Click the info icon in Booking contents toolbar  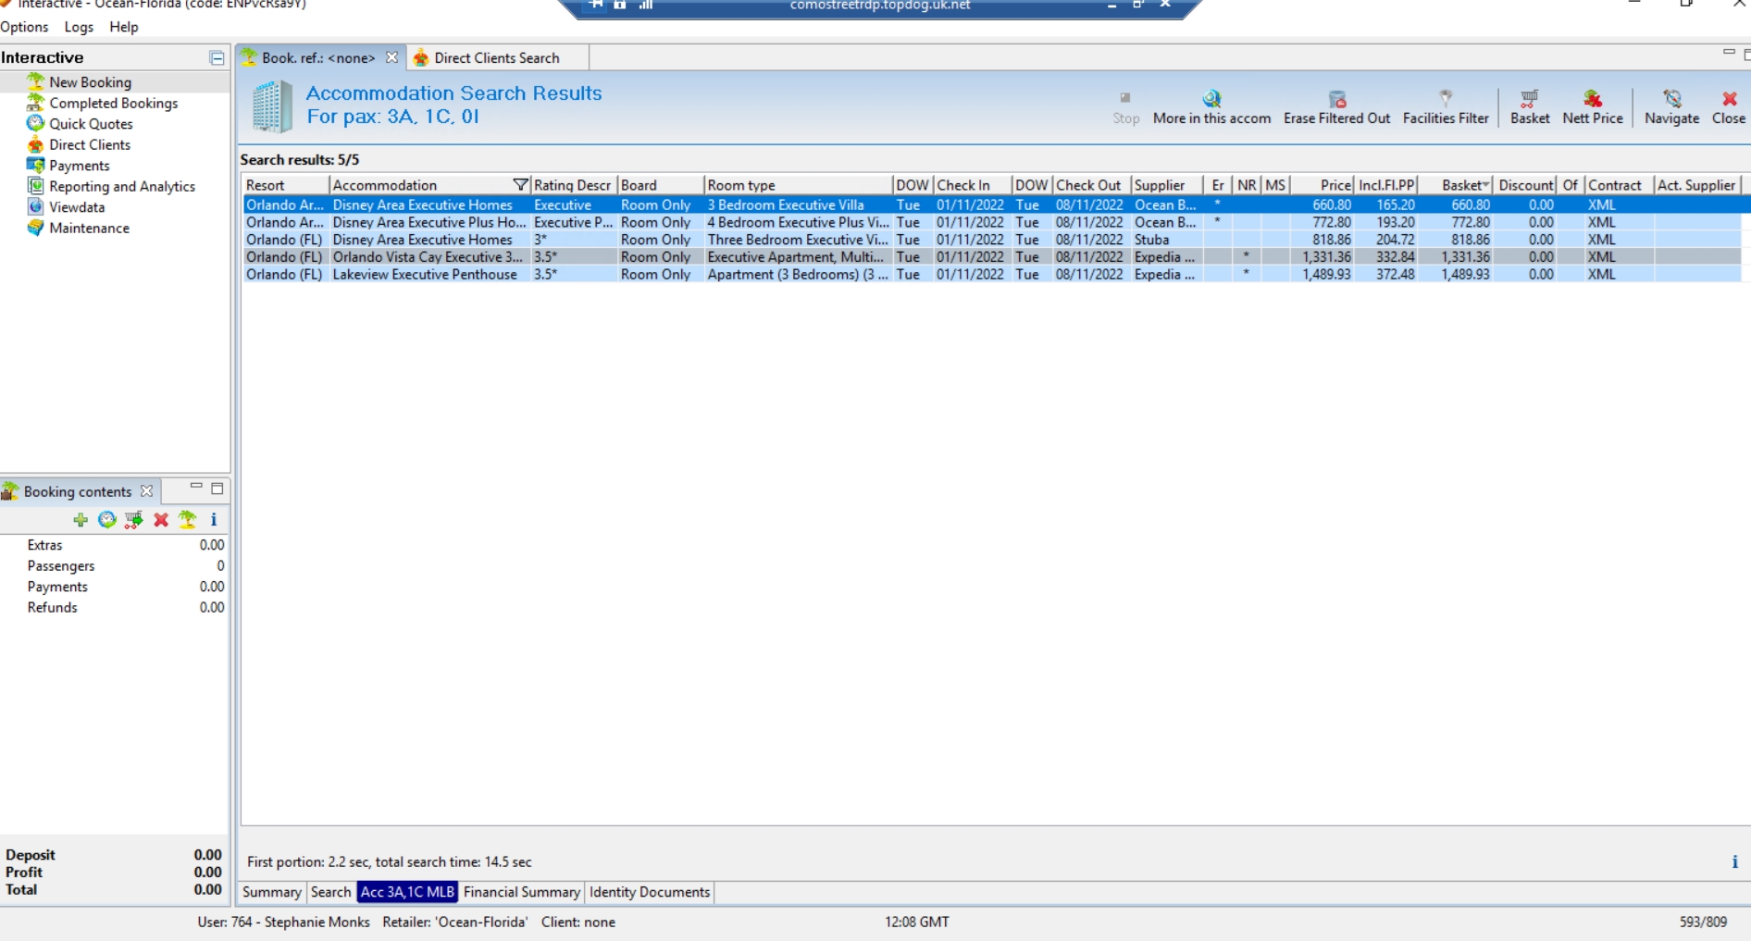pyautogui.click(x=214, y=520)
